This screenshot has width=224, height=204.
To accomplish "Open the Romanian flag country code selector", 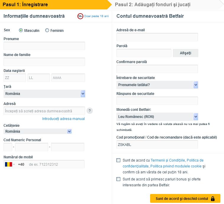I will (x=10, y=164).
